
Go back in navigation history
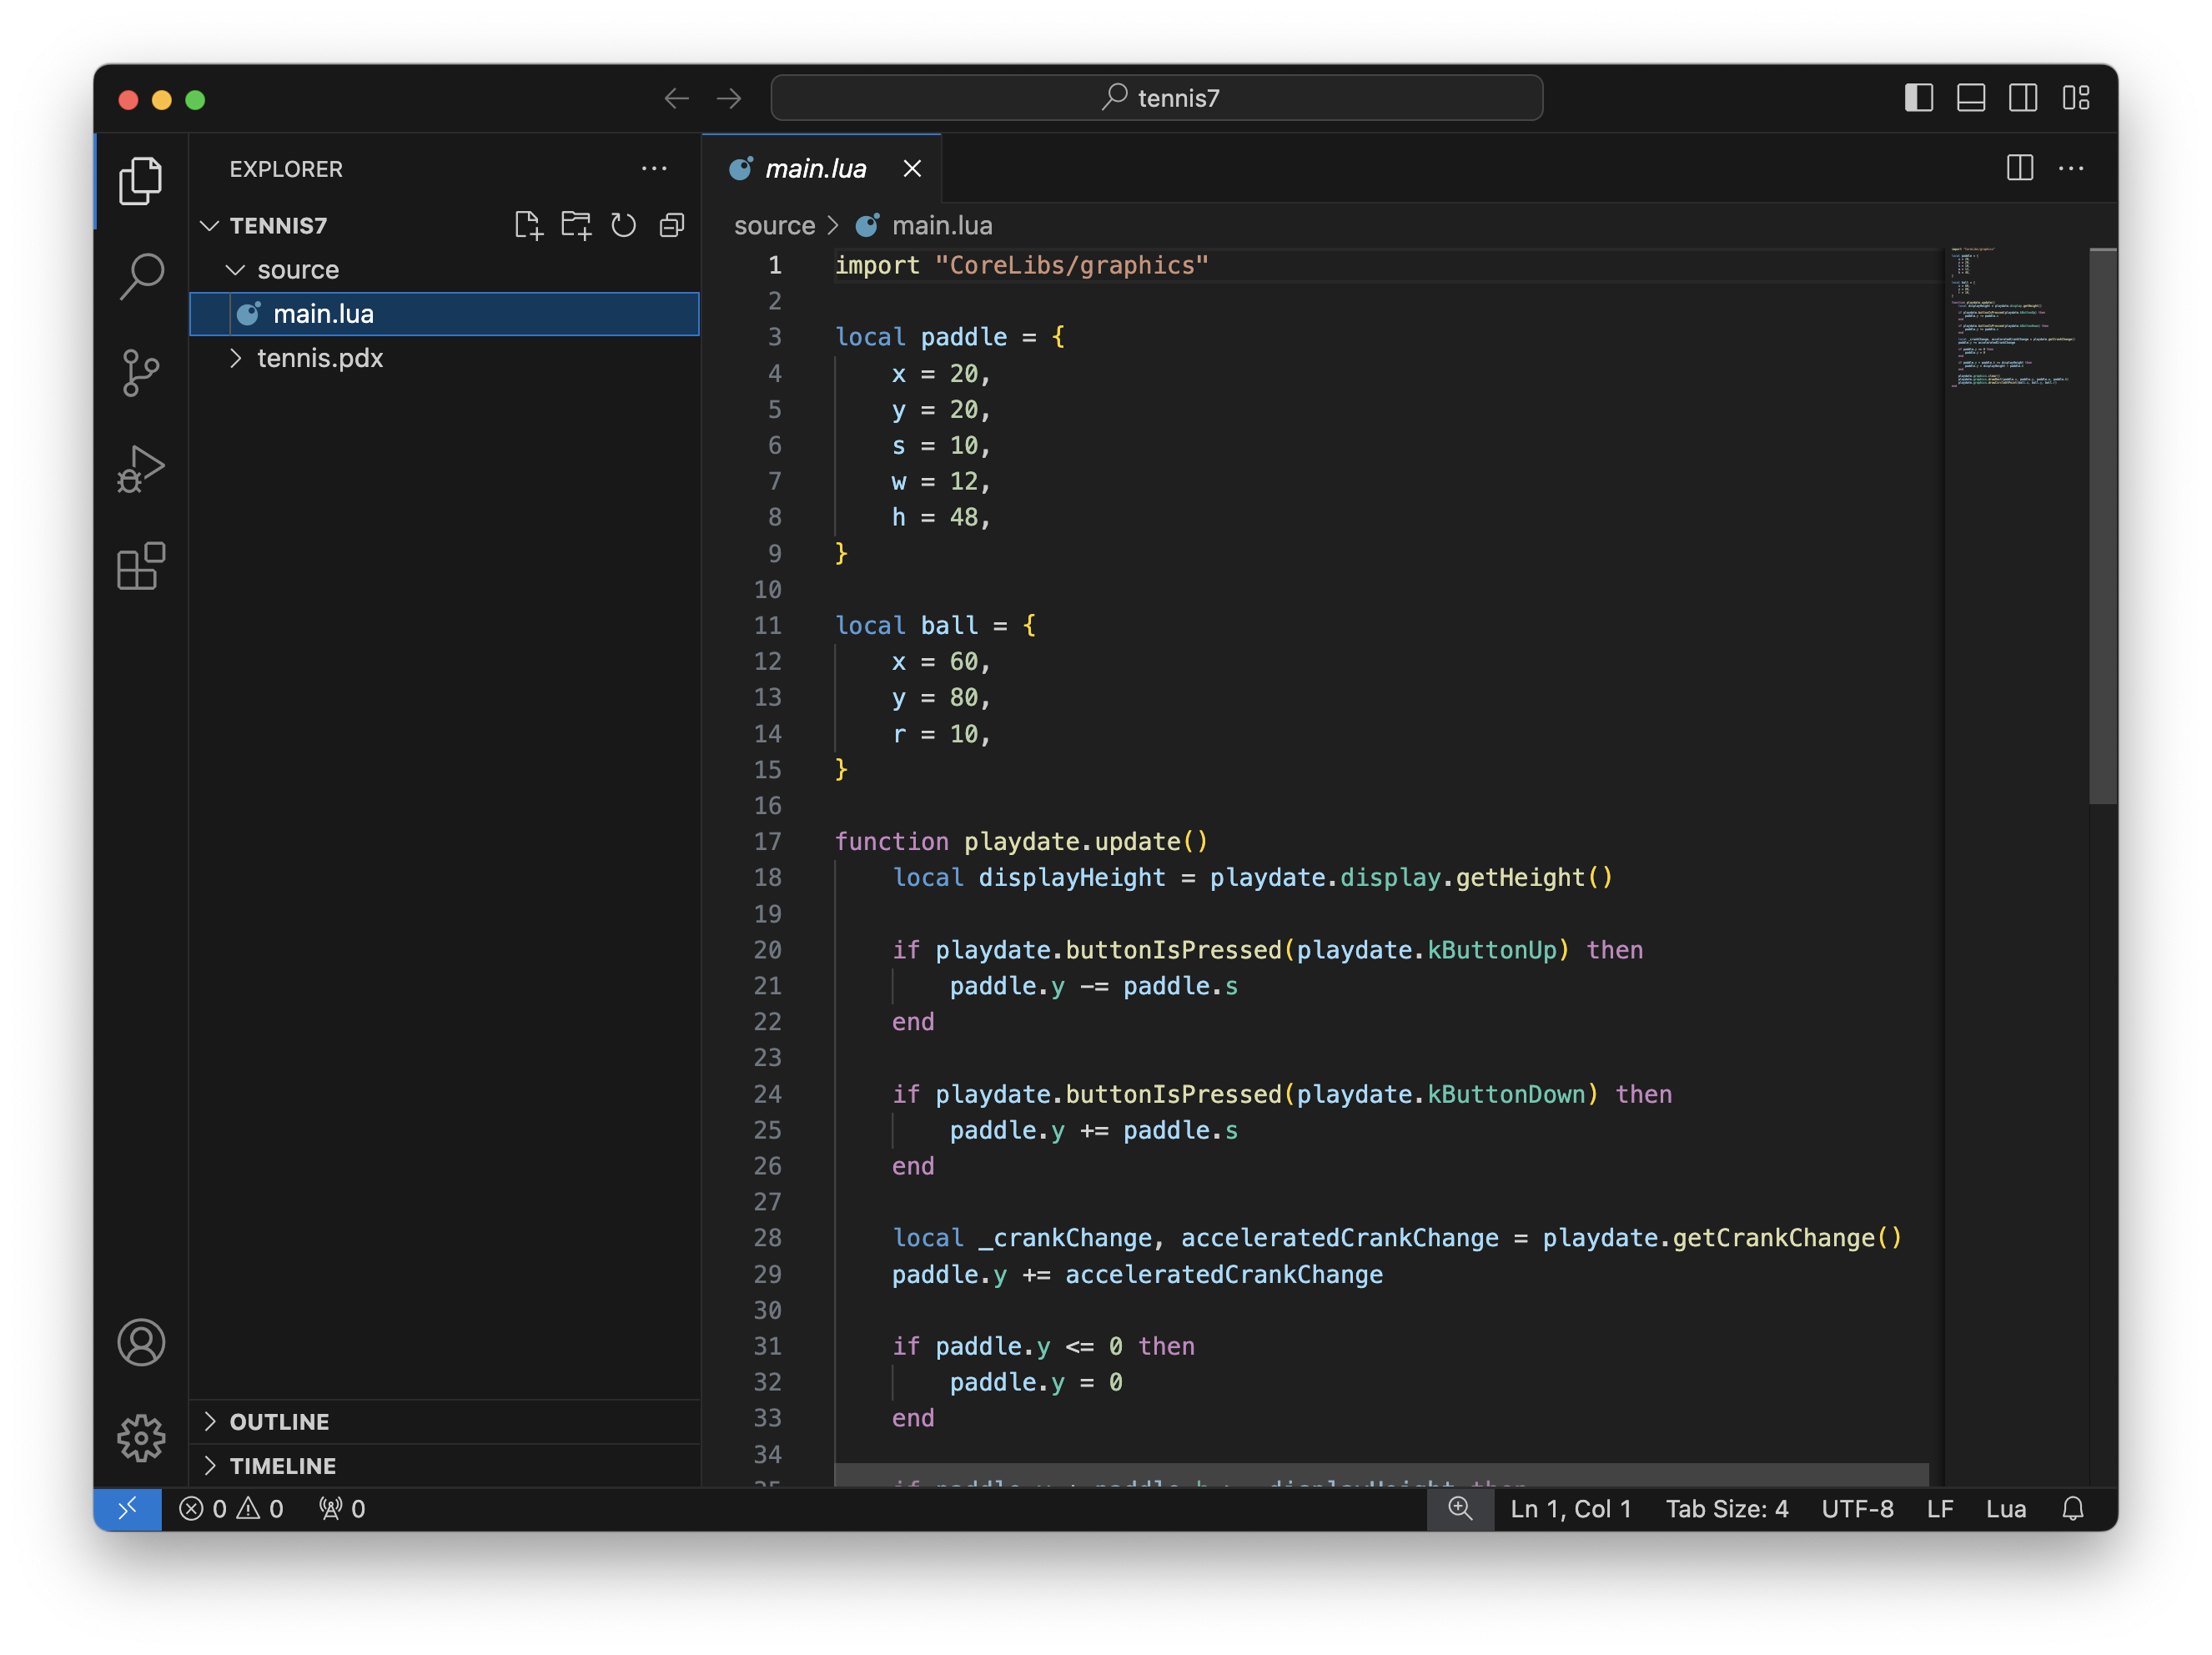click(677, 98)
